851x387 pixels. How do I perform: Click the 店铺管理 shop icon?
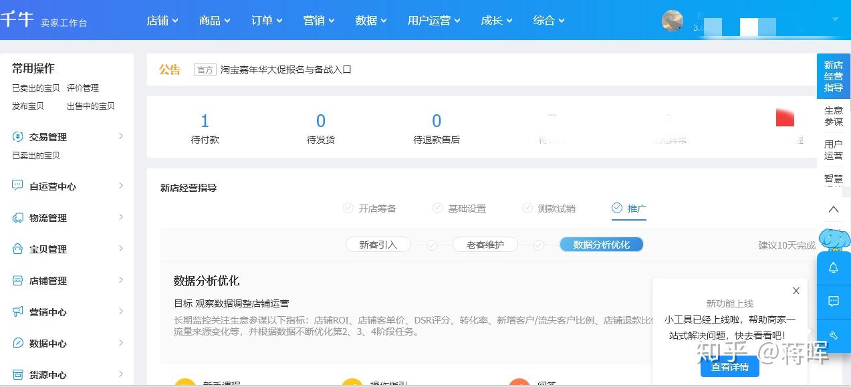[18, 281]
